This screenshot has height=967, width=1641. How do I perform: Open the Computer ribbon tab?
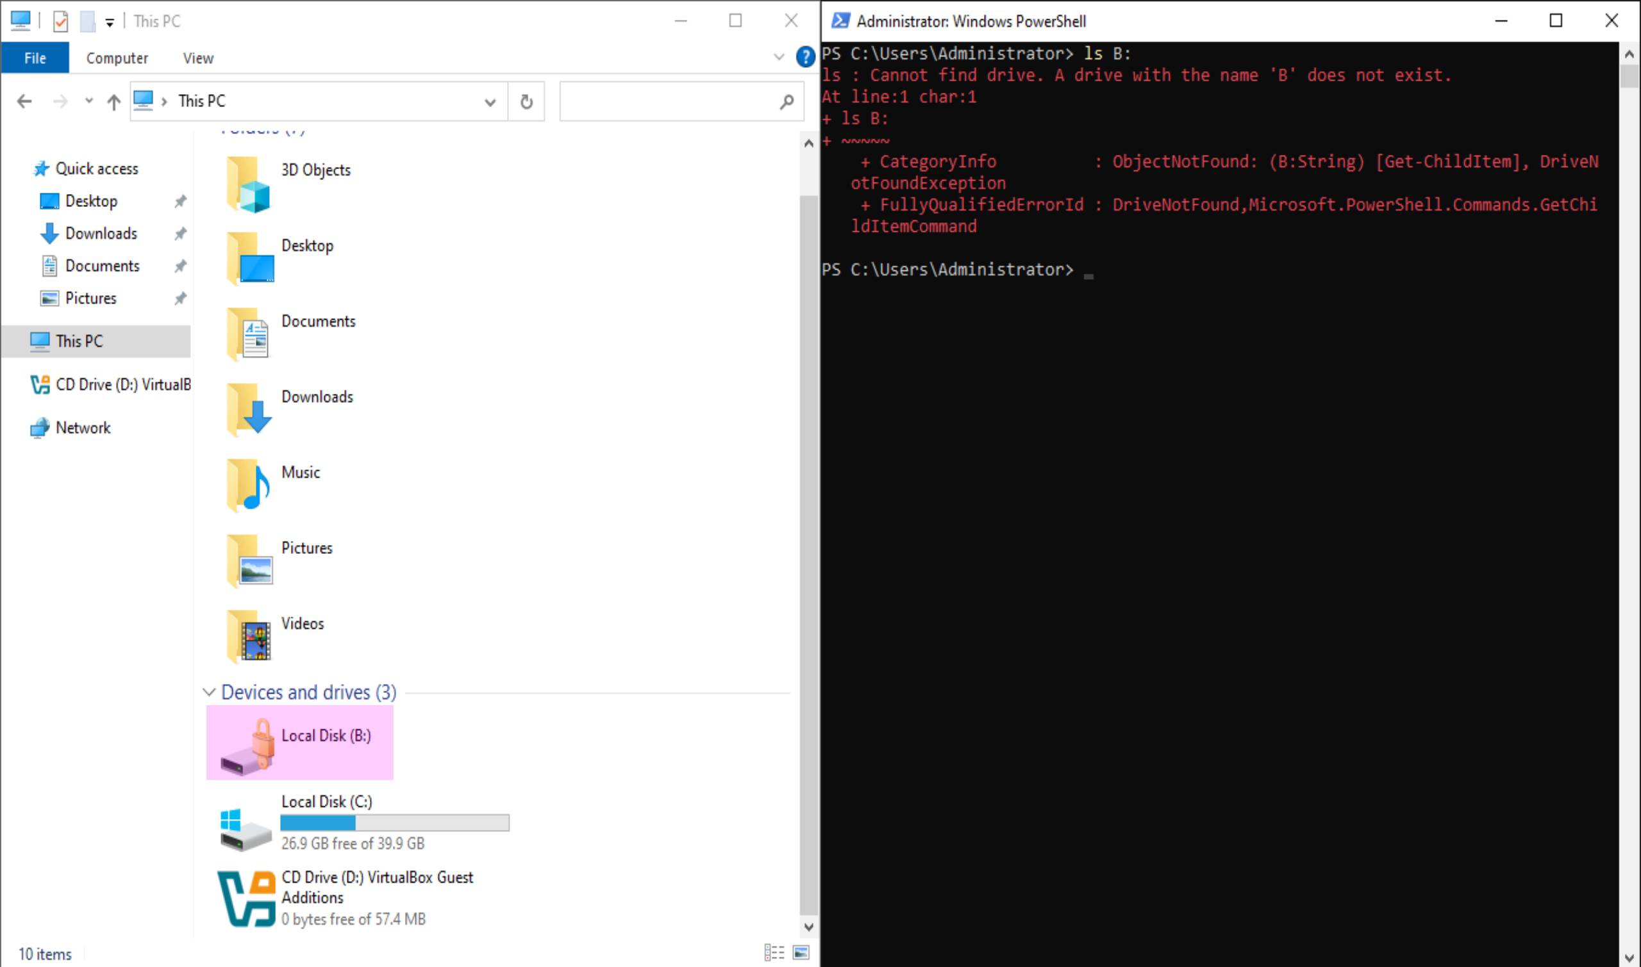click(x=117, y=58)
